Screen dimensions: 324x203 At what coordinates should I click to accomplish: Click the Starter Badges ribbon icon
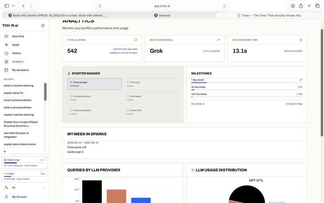[x=69, y=73]
